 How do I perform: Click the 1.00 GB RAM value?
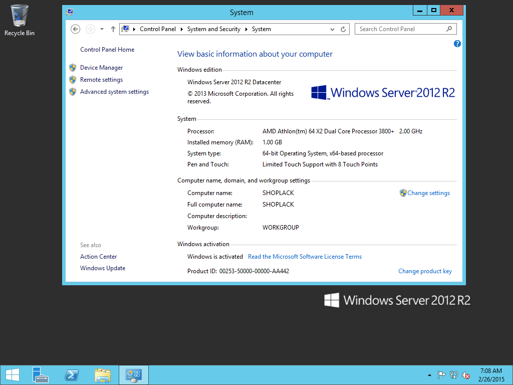click(272, 142)
